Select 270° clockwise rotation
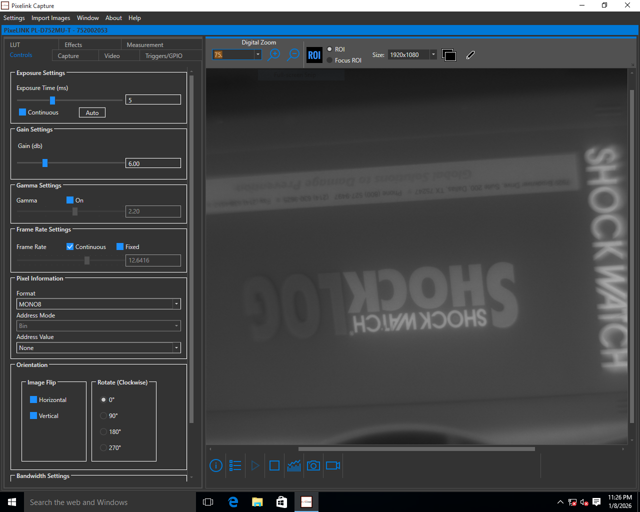Viewport: 640px width, 512px height. 103,447
